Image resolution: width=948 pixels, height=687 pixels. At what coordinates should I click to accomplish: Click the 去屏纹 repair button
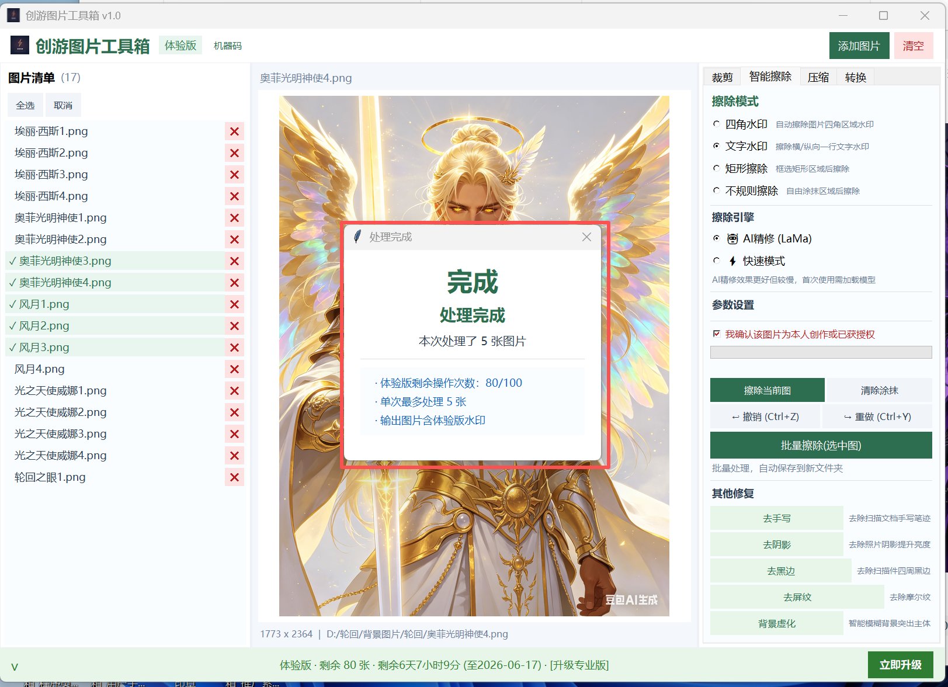[797, 597]
